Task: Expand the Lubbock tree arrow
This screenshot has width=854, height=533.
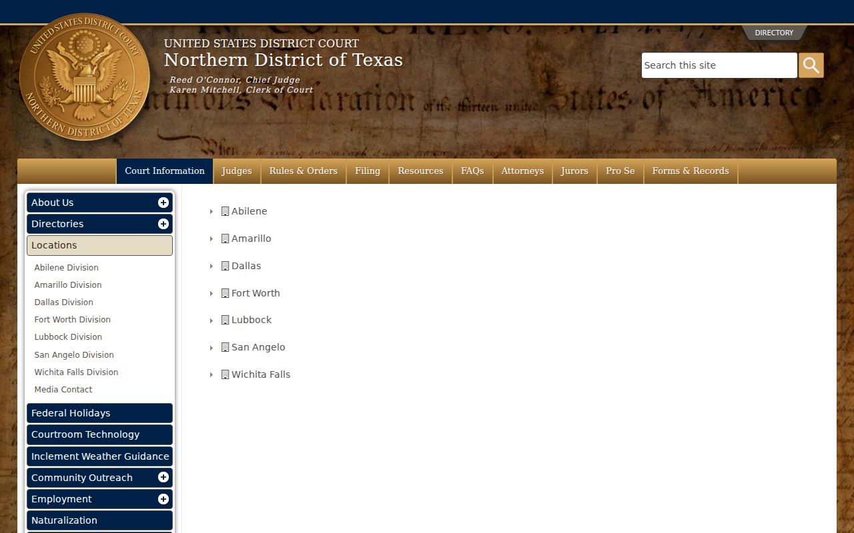Action: (x=211, y=320)
